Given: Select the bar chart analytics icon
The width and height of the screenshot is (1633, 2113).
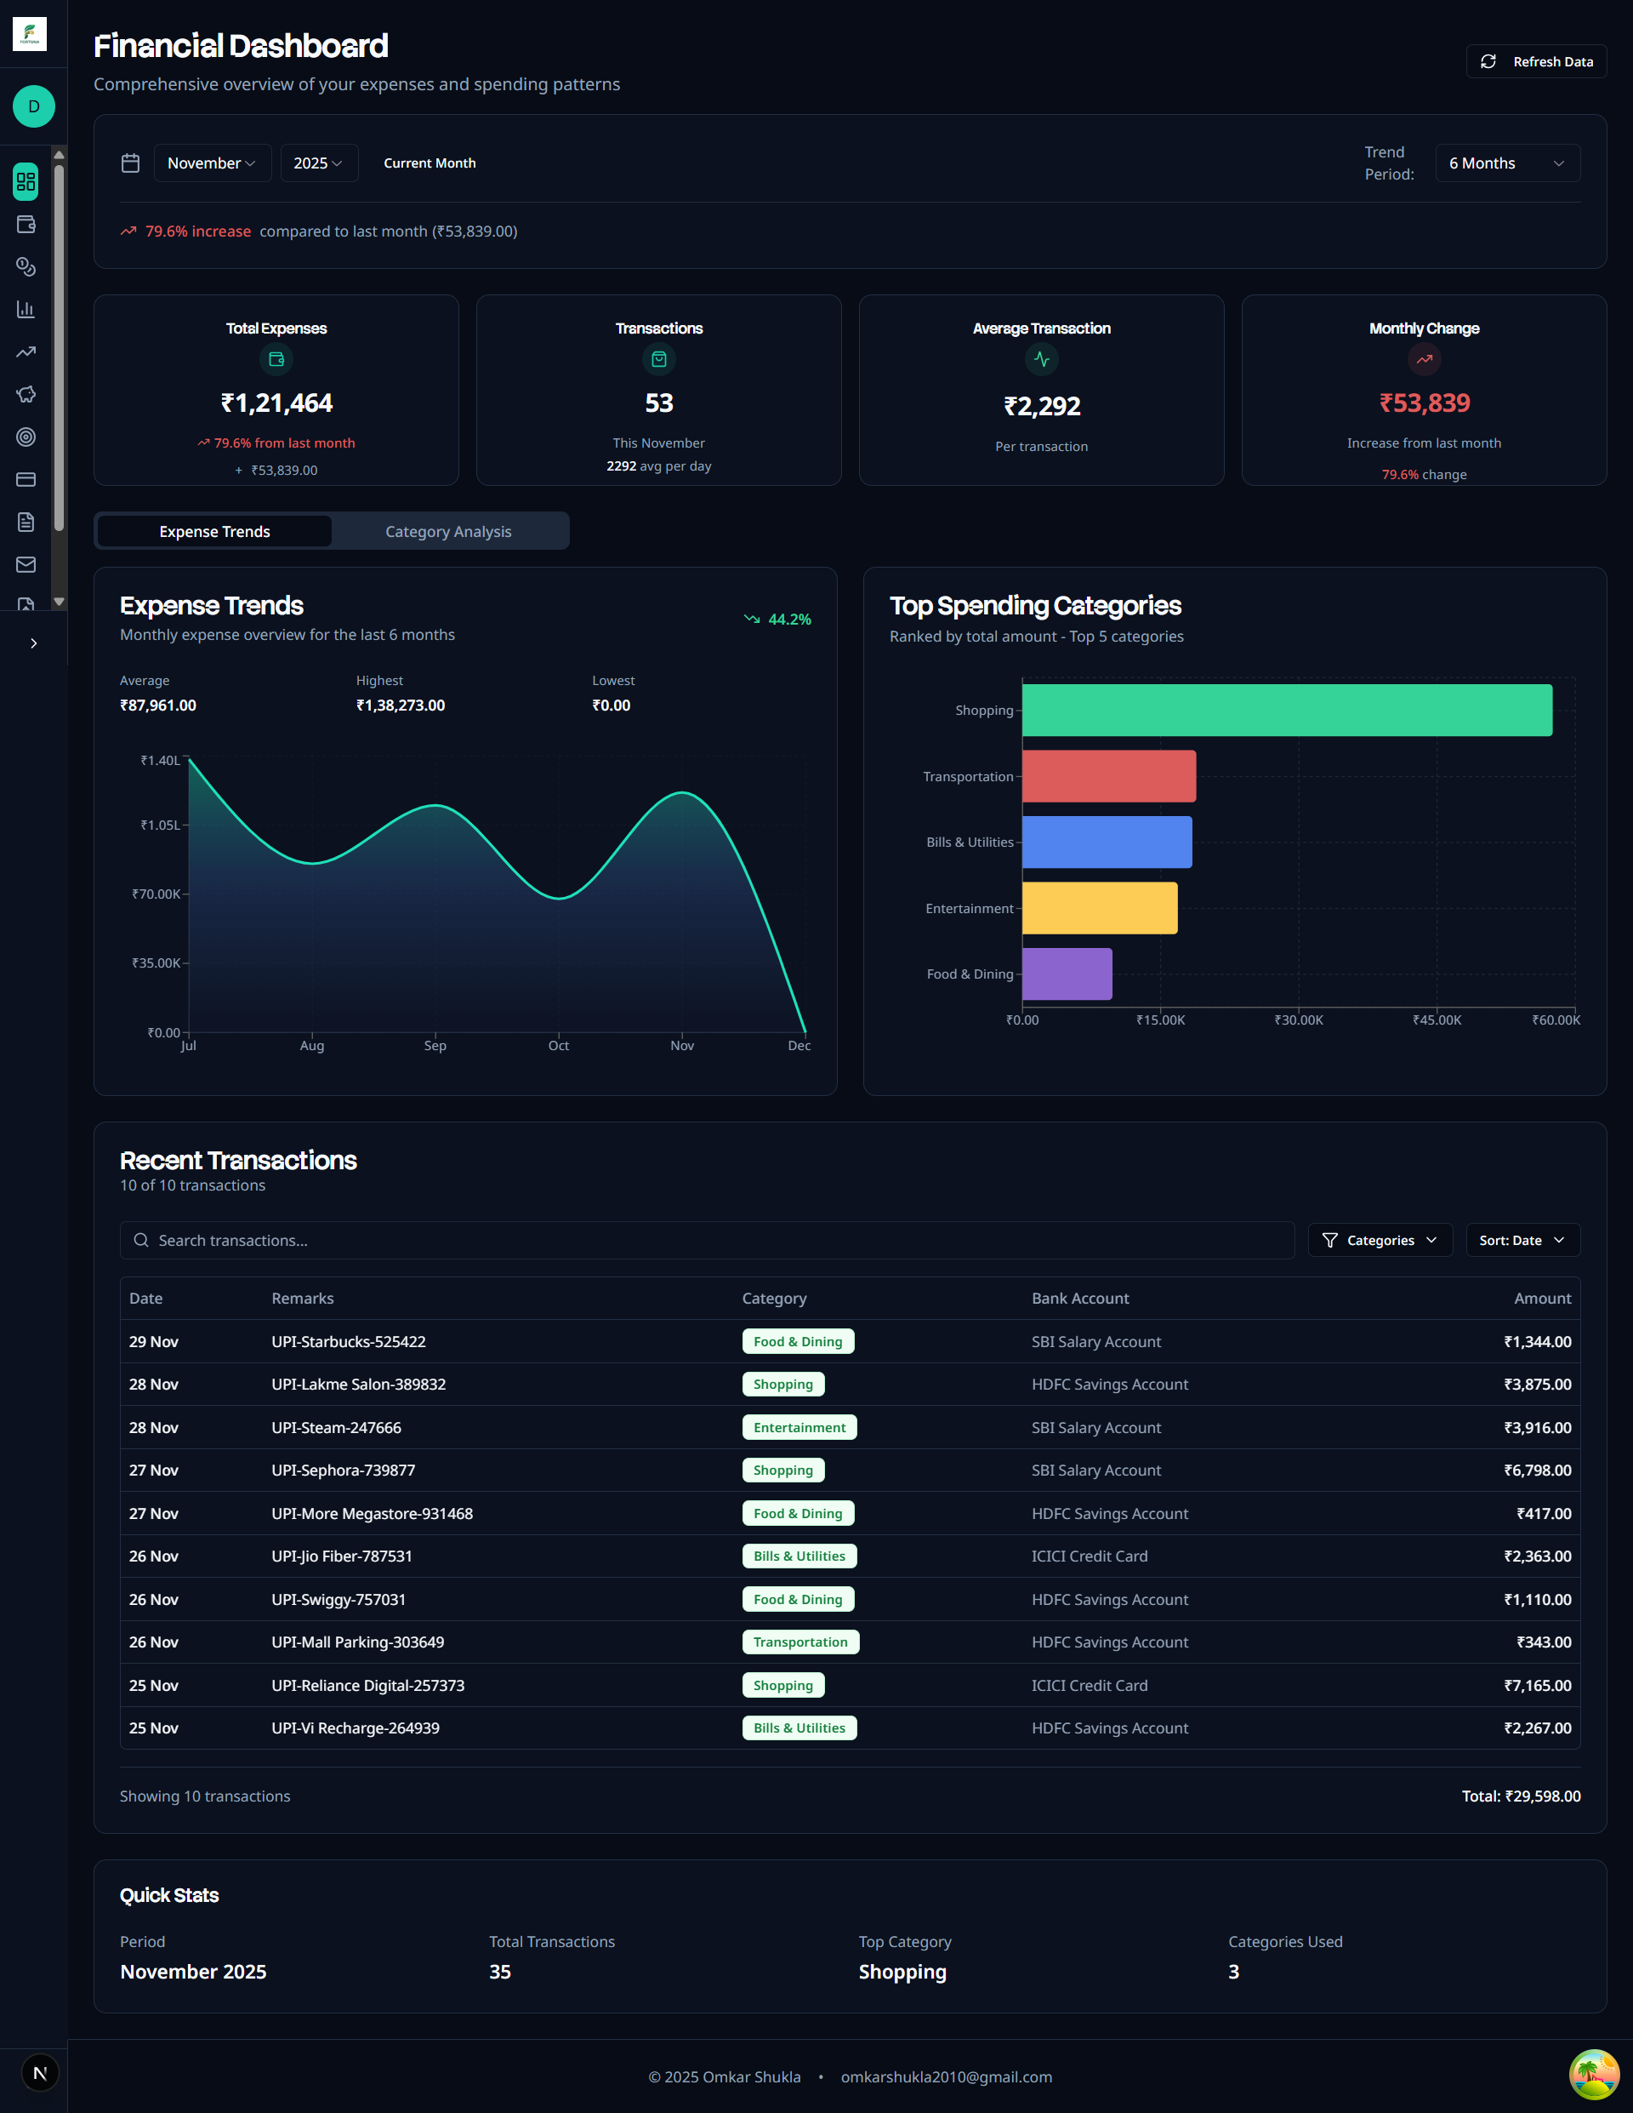Looking at the screenshot, I should coord(26,309).
